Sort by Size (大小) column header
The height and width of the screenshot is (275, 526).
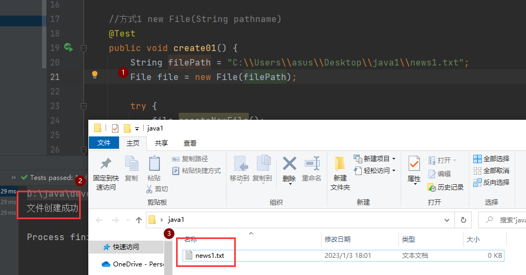click(473, 239)
